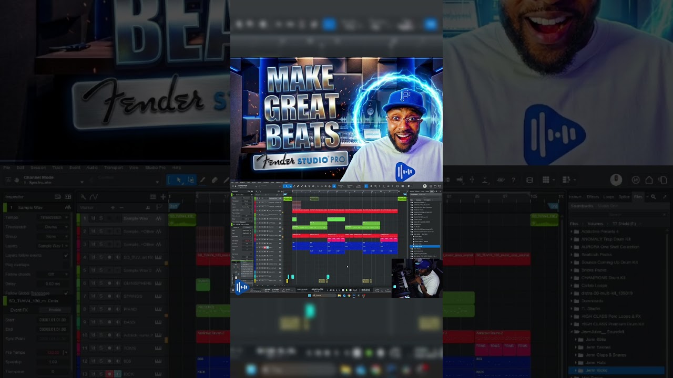
Task: Expand the Channel Mode dropdown arrow in left backdrop
Action: pyautogui.click(x=81, y=182)
